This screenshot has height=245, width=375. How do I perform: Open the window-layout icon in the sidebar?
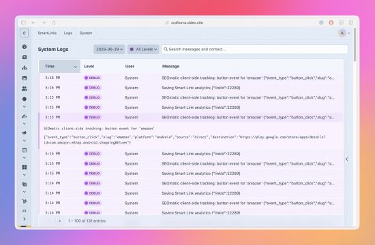[x=25, y=150]
